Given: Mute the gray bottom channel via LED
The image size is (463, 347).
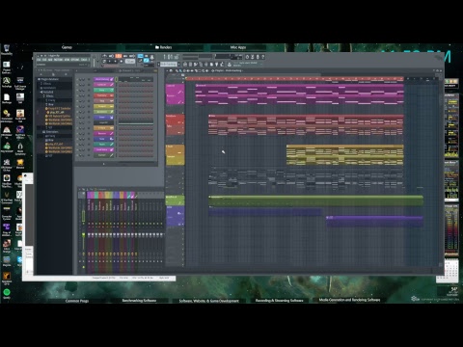Looking at the screenshot, I should point(77,155).
